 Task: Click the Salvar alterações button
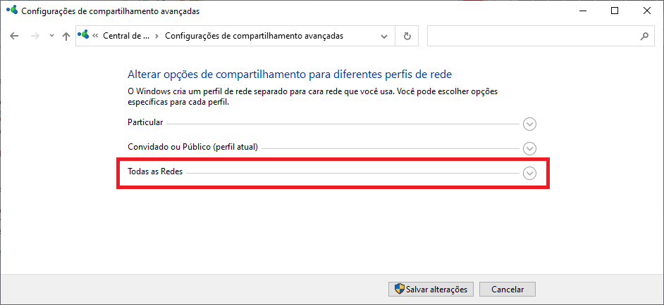click(431, 289)
